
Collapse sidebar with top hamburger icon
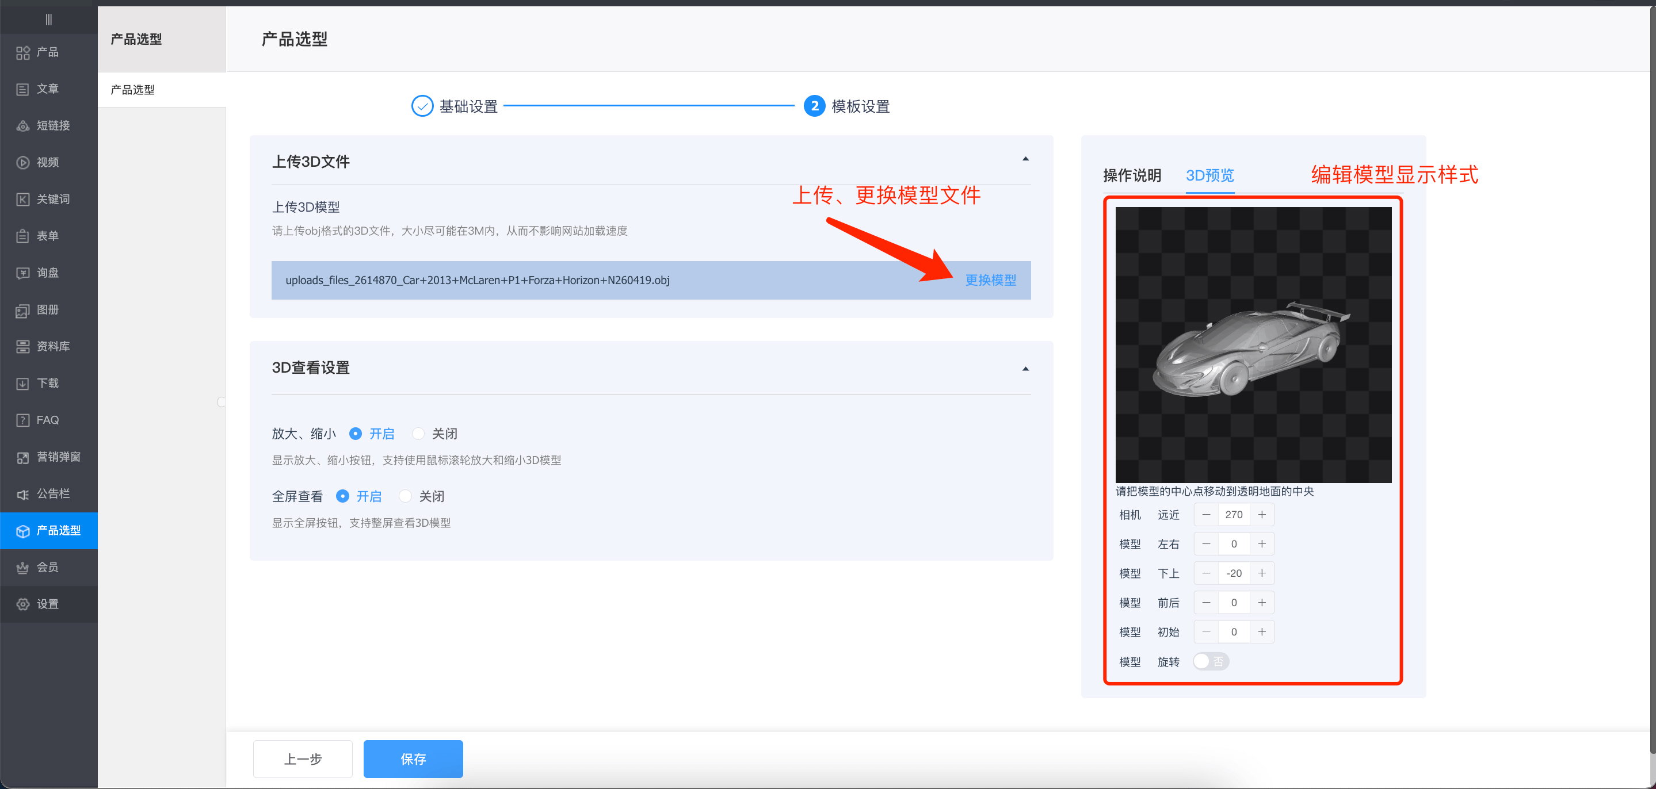(48, 20)
